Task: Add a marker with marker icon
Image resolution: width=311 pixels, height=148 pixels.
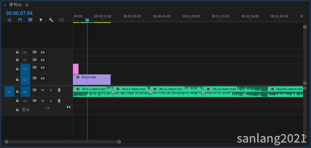Action: (41, 20)
